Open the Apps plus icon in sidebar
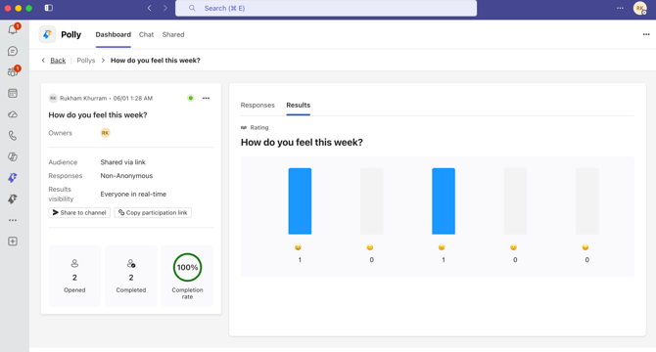The image size is (656, 352). tap(13, 242)
